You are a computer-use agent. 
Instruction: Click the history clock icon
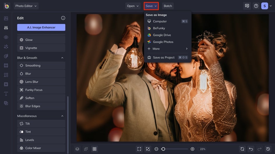(x=268, y=149)
